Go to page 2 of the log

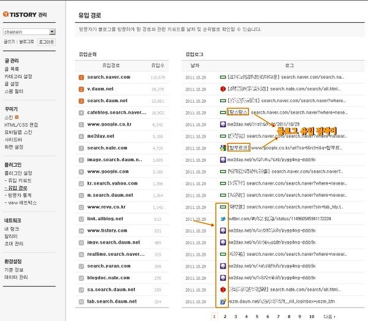click(225, 317)
